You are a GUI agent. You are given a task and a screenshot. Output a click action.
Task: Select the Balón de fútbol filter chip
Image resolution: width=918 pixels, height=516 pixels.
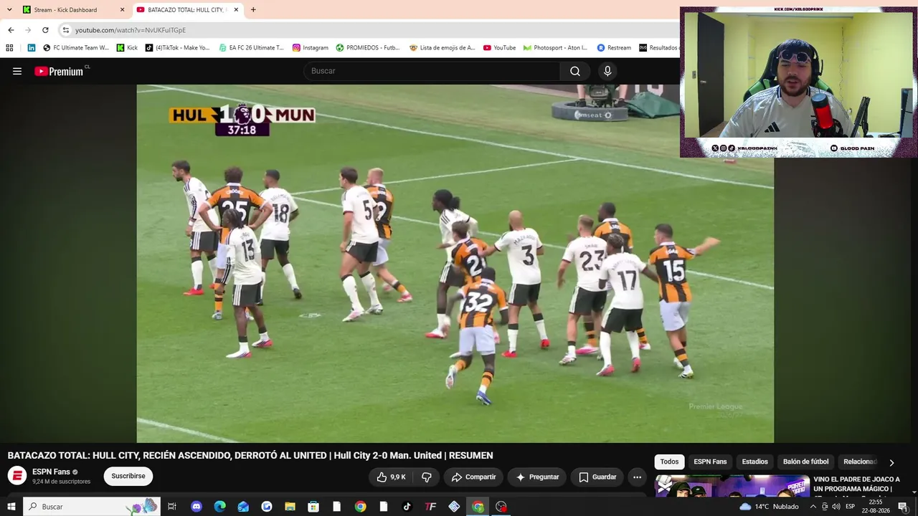805,462
